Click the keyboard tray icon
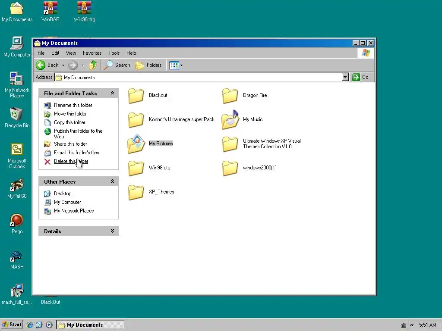 (x=404, y=325)
